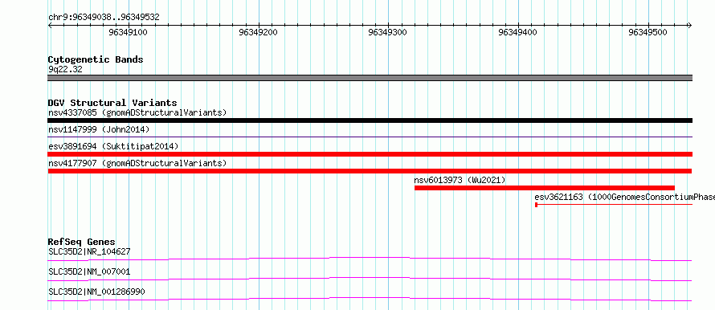The height and width of the screenshot is (310, 715).
Task: Select the red nsv4177907 variant bar
Action: pyautogui.click(x=370, y=171)
